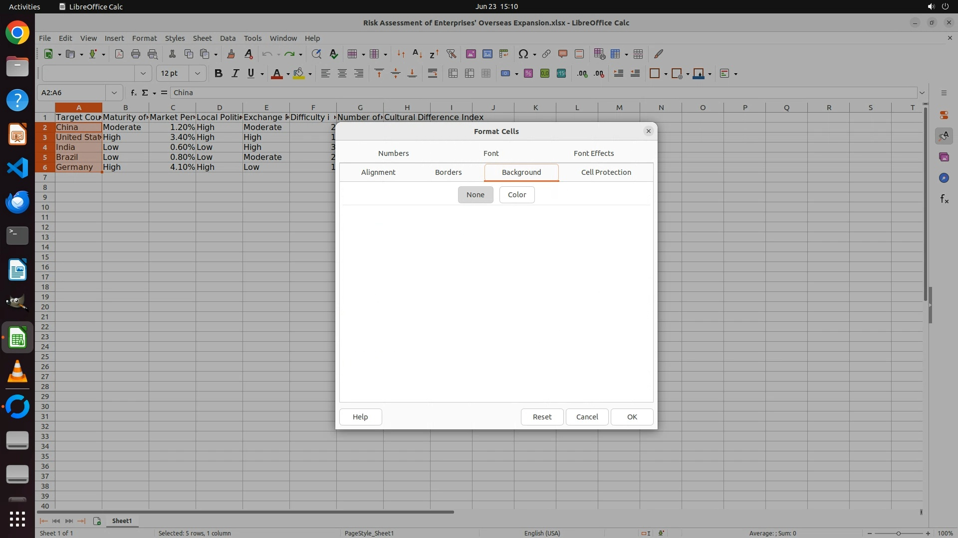Click the Reset button
Screen dimensions: 958x538
pyautogui.click(x=541, y=417)
